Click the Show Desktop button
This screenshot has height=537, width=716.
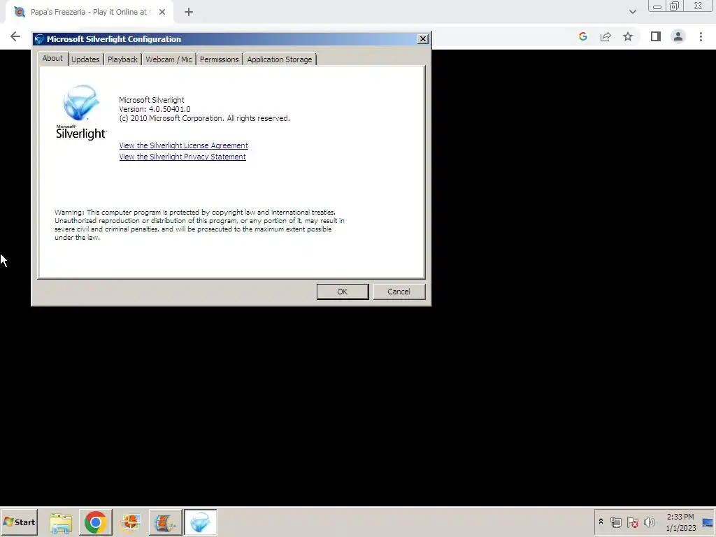pos(708,522)
